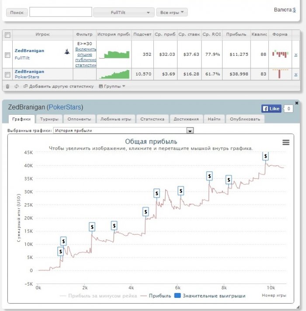Click the $ marker above the 35K line near game 7k
Screen dimensions: 306x311
(x=209, y=176)
